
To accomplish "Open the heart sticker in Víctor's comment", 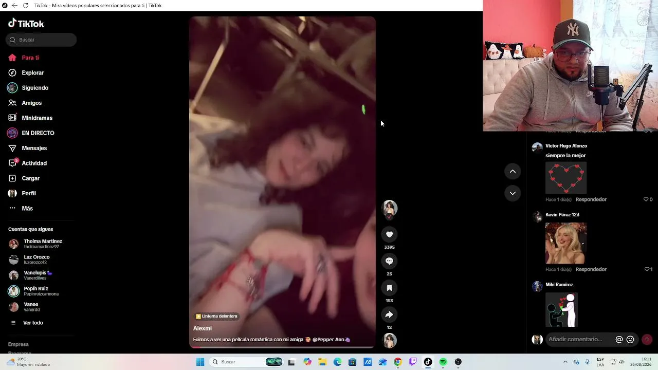I will tap(566, 178).
